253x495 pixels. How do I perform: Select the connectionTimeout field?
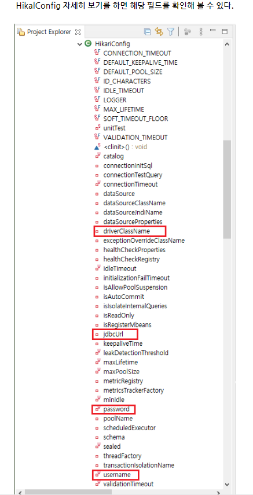[x=130, y=184]
